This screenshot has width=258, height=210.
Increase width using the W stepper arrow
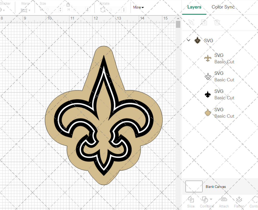pyautogui.click(x=60, y=8)
